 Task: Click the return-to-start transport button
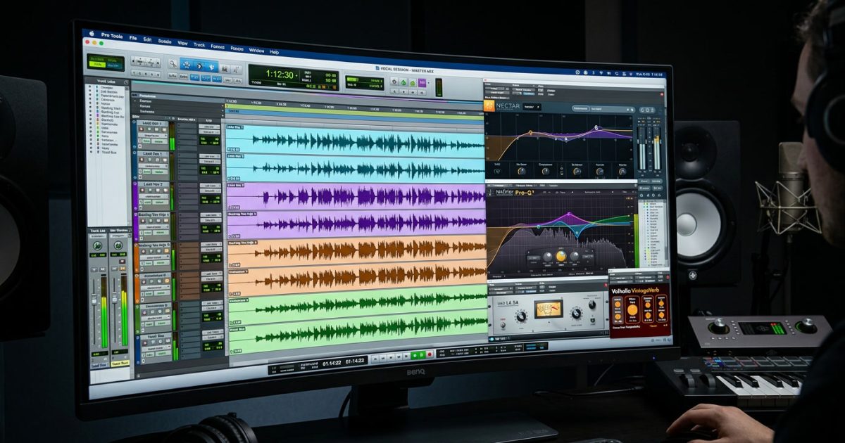click(x=377, y=359)
